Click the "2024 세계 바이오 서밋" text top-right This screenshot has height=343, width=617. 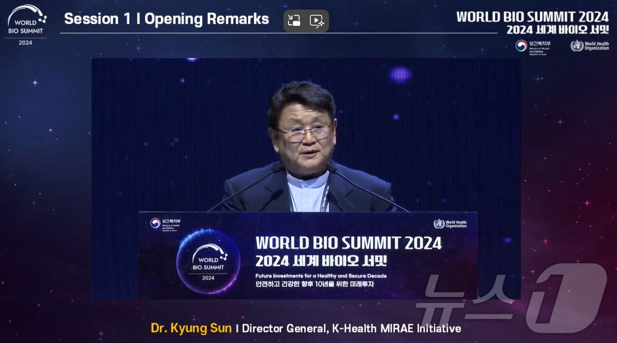pyautogui.click(x=558, y=29)
